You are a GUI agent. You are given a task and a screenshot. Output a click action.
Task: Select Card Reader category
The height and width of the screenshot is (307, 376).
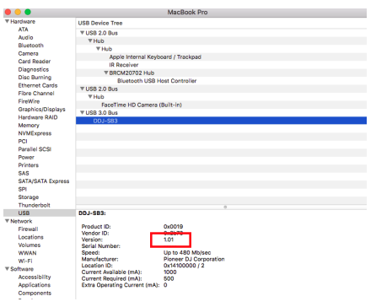pos(35,62)
